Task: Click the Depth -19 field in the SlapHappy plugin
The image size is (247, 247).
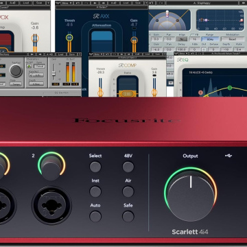Action: 226,49
